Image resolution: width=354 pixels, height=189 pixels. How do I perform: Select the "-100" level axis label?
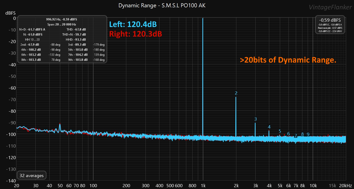[11, 134]
